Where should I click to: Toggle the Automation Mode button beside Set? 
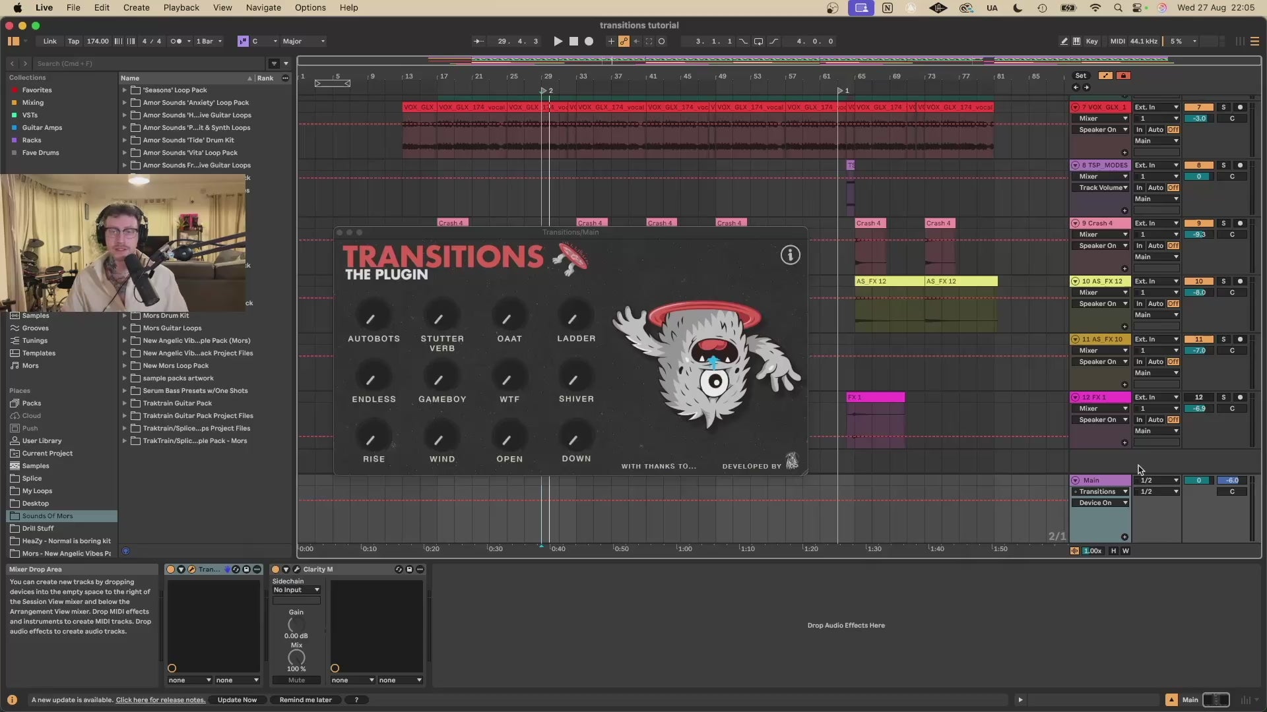pos(1106,76)
